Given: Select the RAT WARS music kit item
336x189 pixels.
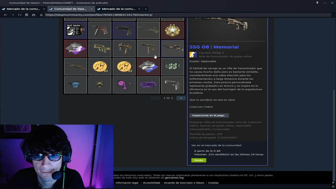Looking at the screenshot, I should click(76, 30).
